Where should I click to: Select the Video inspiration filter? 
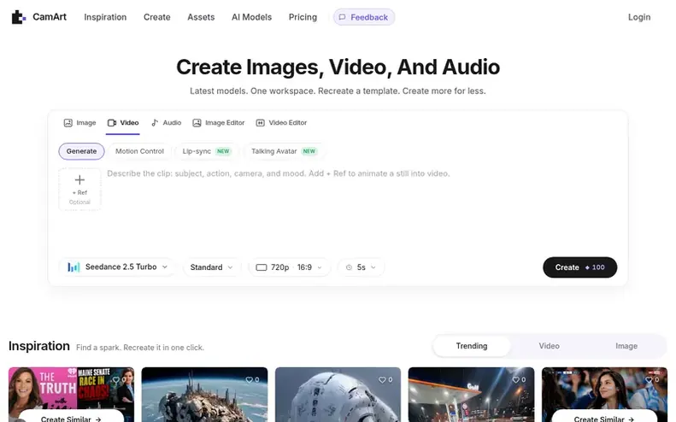click(549, 346)
